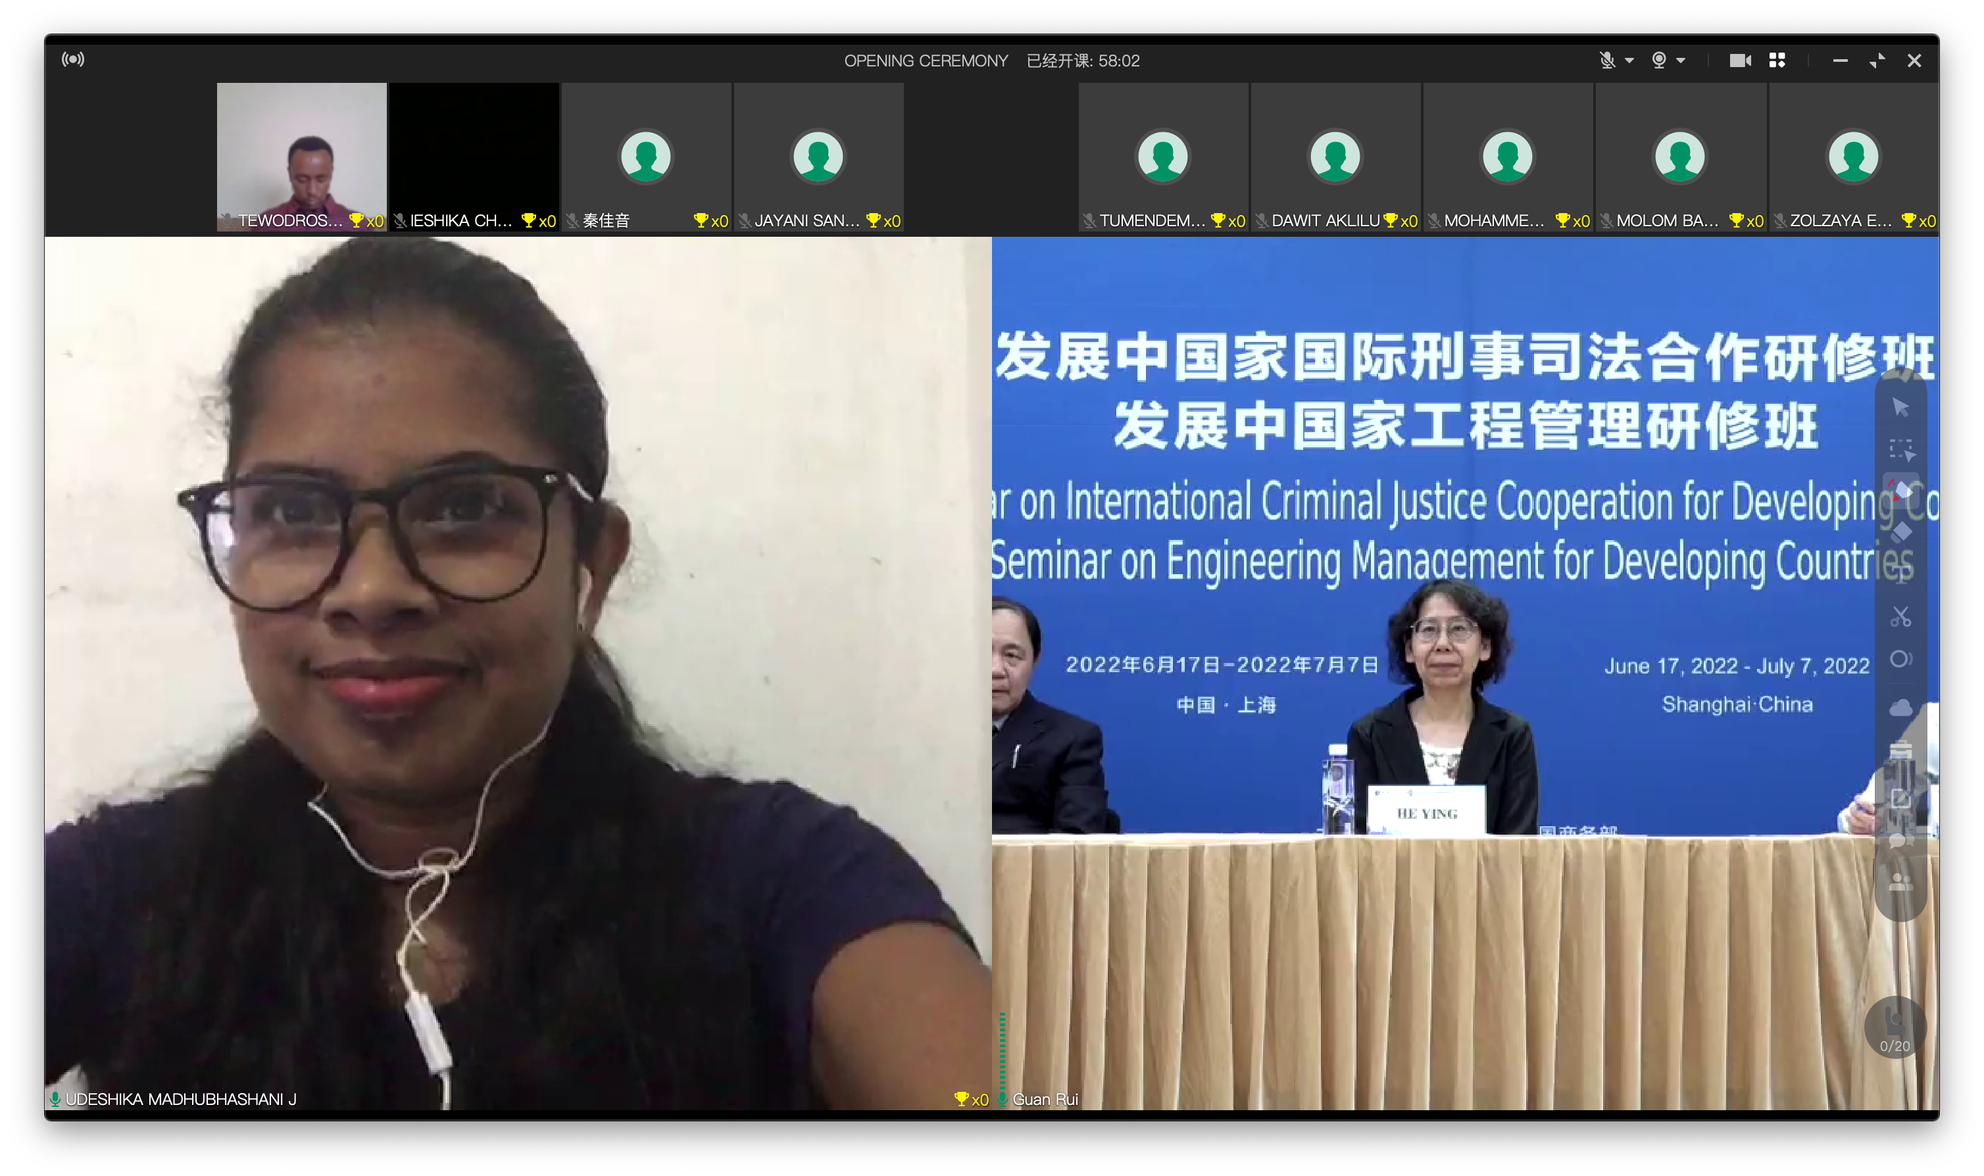The image size is (1984, 1176).
Task: Click the raise hand 0/20 button
Action: (1895, 1027)
